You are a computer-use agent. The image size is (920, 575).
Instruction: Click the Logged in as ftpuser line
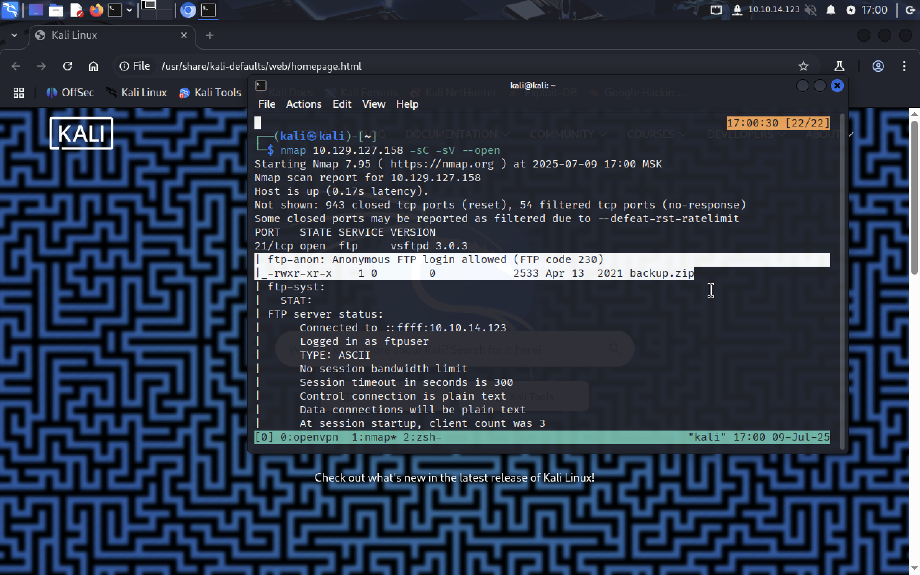coord(364,341)
